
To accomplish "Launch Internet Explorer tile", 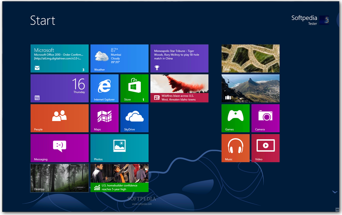I will [104, 88].
